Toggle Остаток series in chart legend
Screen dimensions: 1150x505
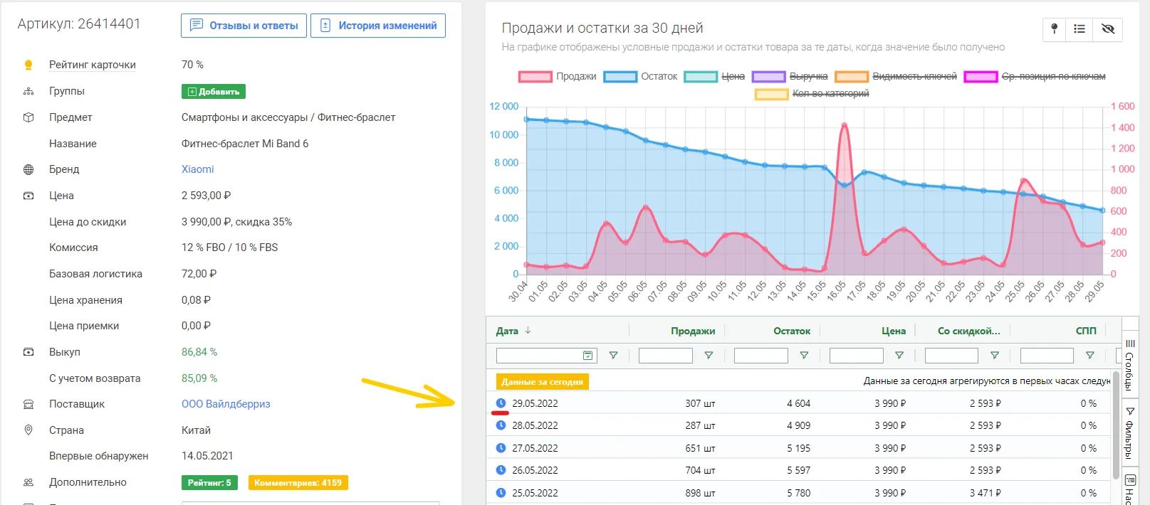coord(641,77)
